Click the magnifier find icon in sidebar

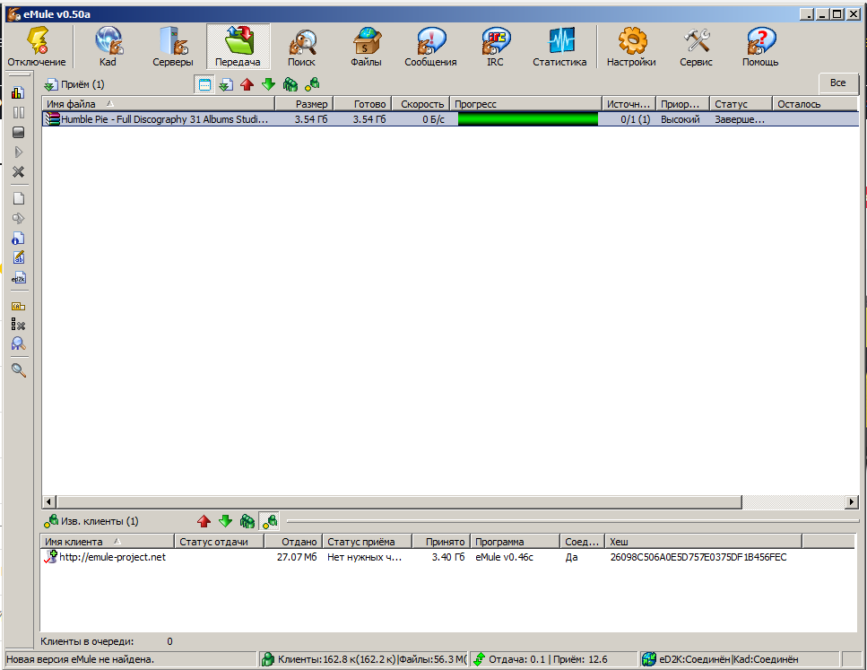tap(18, 370)
